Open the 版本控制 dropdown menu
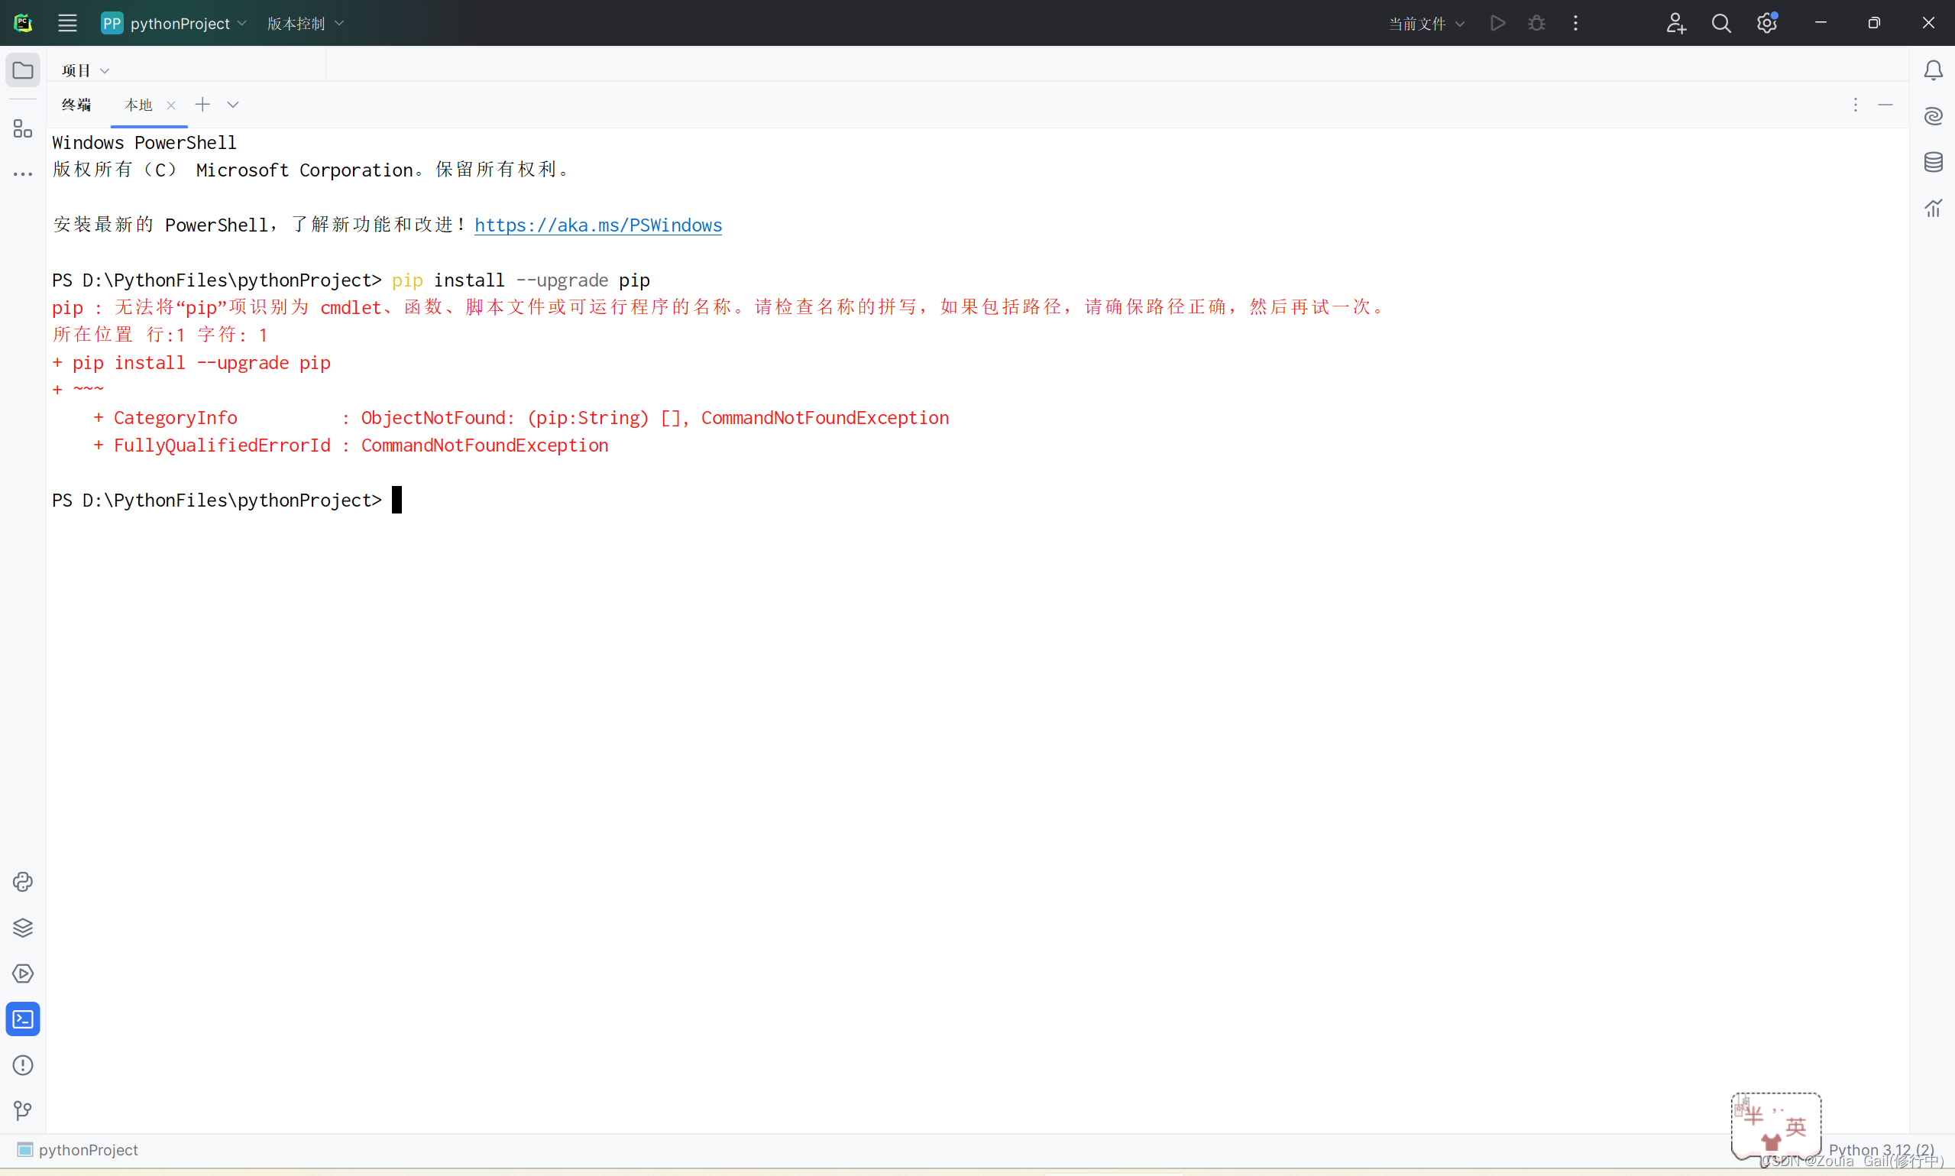Screen dimensions: 1955x1176 click(305, 24)
